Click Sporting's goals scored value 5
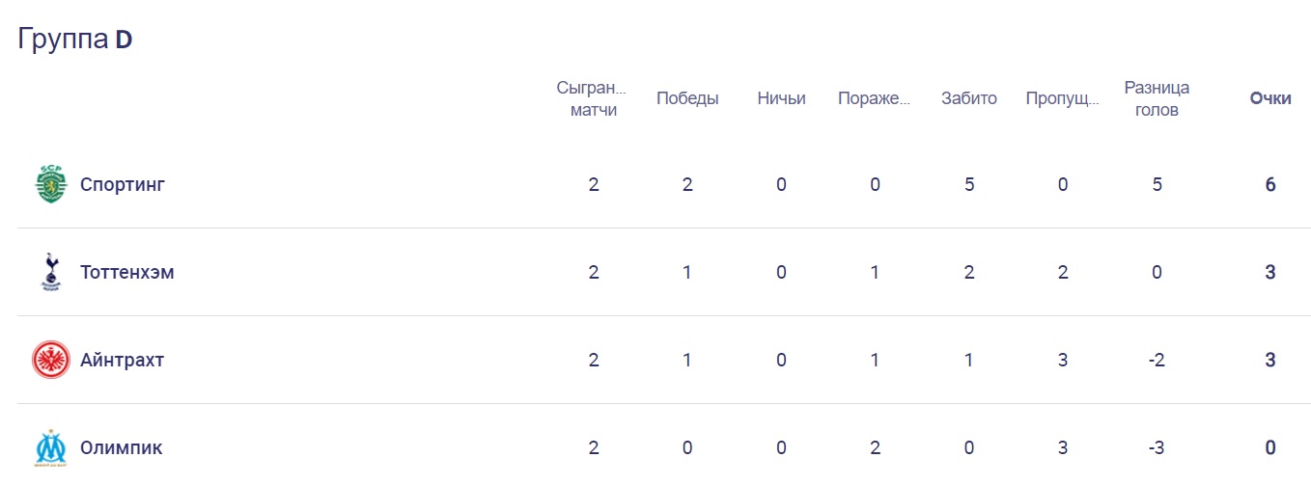The height and width of the screenshot is (485, 1311). [x=969, y=184]
